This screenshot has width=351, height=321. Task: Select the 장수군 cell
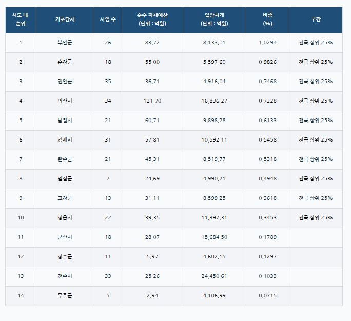point(65,256)
